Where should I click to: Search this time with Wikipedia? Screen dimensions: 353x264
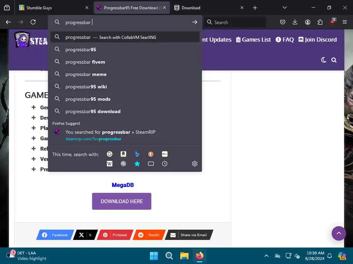[x=110, y=164]
